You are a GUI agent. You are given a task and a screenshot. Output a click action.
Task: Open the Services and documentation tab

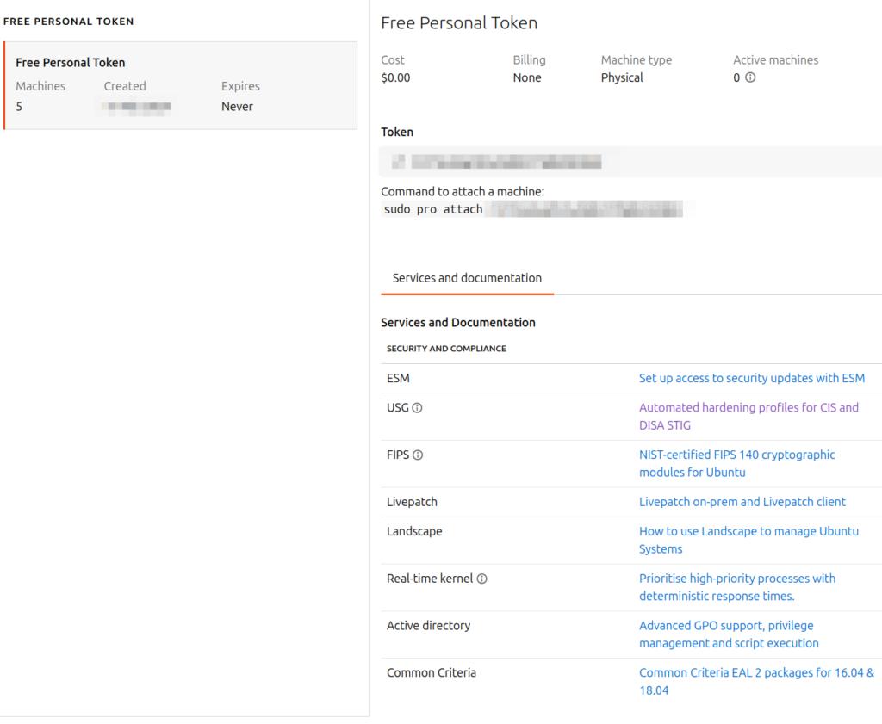pos(467,278)
